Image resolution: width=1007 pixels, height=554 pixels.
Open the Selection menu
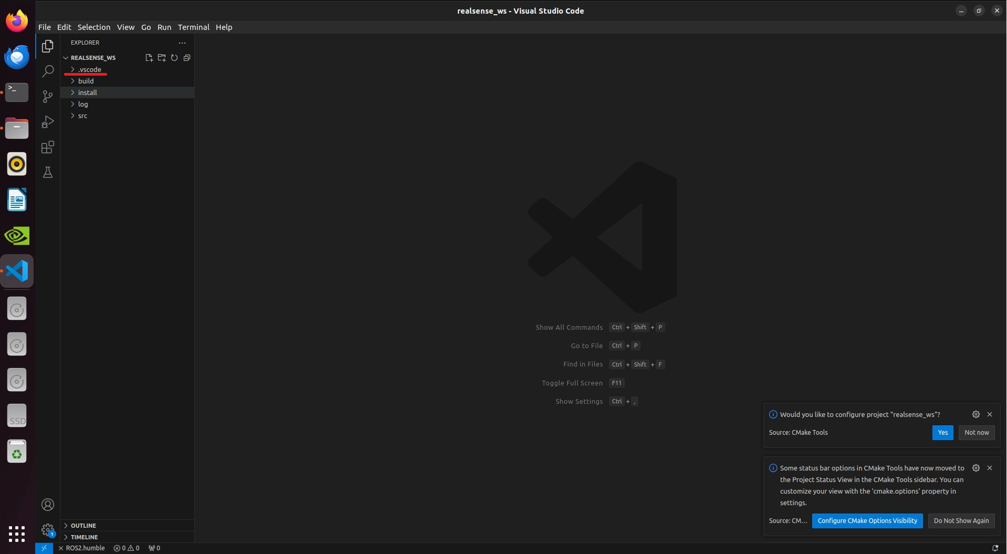pyautogui.click(x=94, y=27)
